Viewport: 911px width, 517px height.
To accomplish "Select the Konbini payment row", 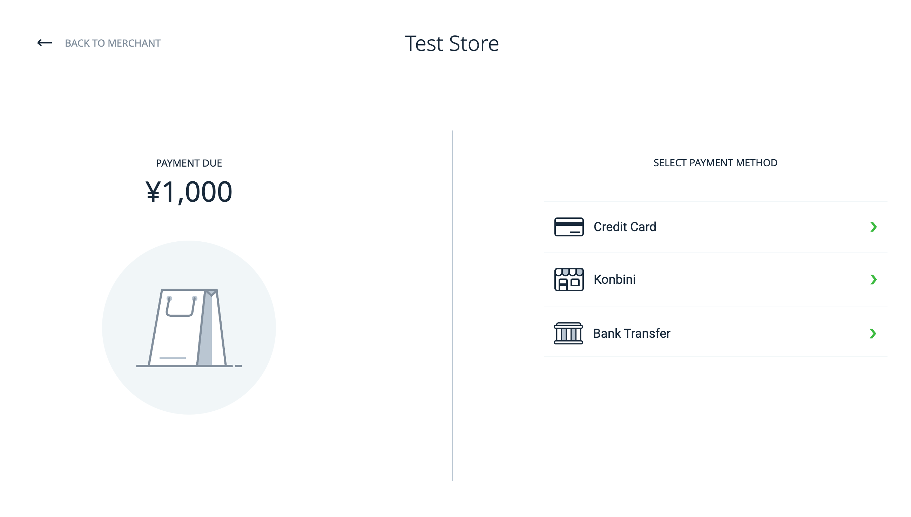I will 715,280.
